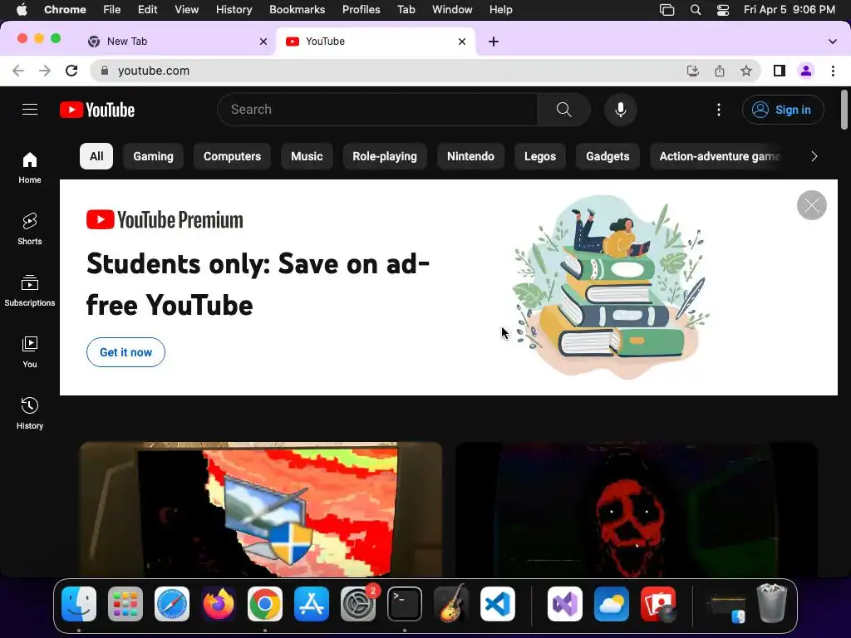Open the View menu
The height and width of the screenshot is (638, 851).
coord(186,10)
